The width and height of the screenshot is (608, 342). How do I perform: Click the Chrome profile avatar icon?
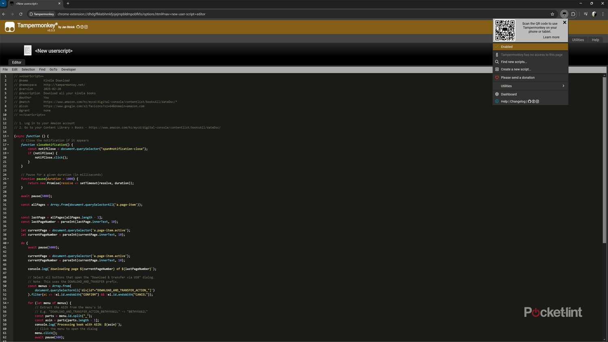[594, 14]
